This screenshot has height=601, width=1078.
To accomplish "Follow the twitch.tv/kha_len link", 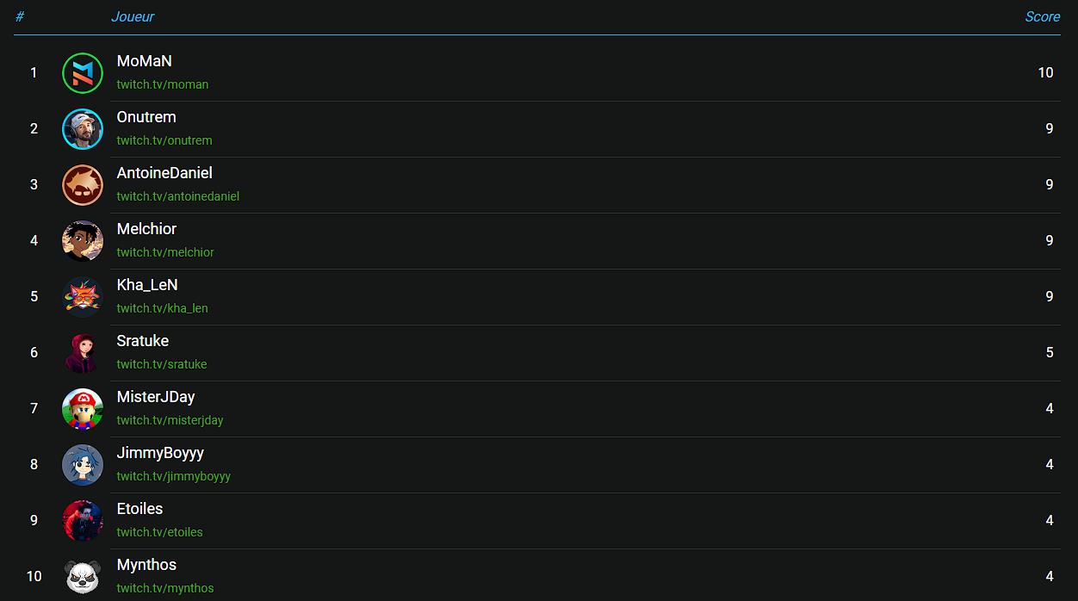I will point(163,308).
